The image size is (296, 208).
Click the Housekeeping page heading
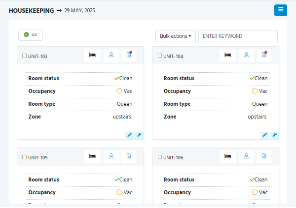[32, 10]
